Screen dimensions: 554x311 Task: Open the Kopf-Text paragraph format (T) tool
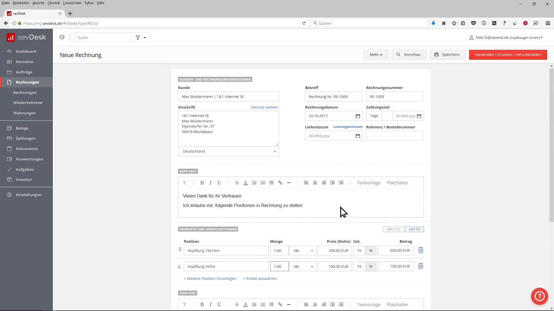point(184,183)
